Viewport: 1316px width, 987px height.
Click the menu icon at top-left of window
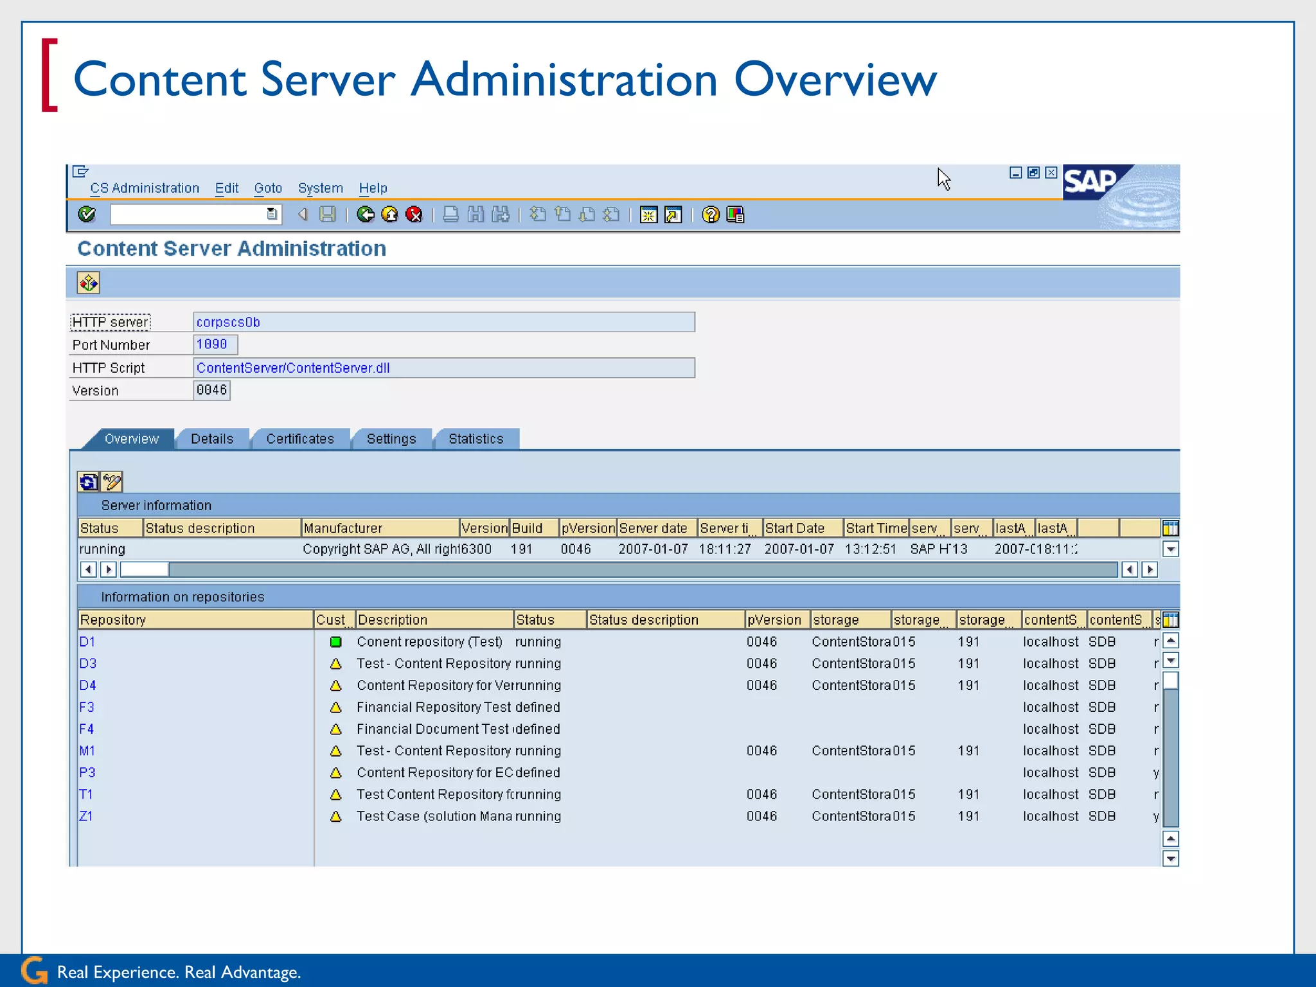point(80,172)
